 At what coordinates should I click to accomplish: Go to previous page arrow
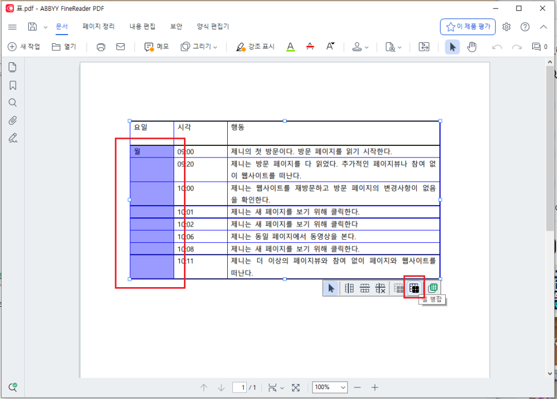[204, 387]
